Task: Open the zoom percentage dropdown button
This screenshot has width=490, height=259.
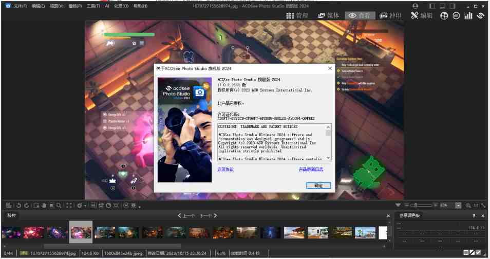Action: [x=458, y=206]
